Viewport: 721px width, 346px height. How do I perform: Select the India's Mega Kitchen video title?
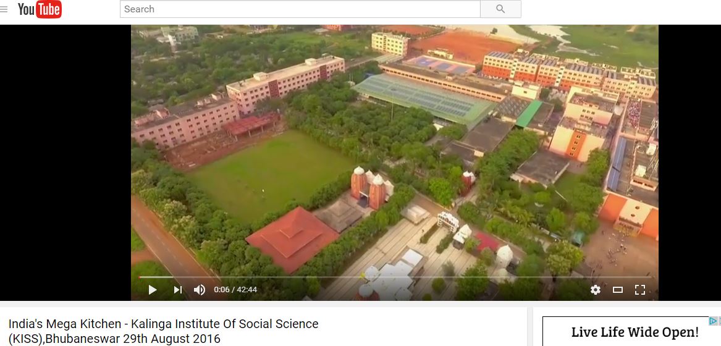click(x=163, y=331)
